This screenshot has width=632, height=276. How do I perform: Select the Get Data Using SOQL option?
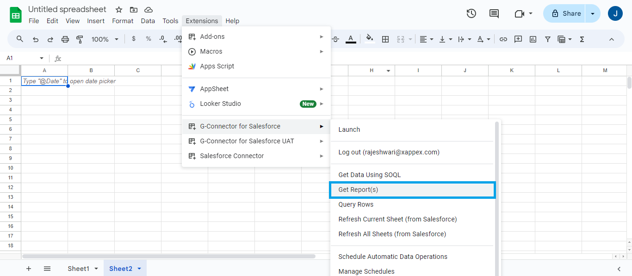(x=369, y=174)
